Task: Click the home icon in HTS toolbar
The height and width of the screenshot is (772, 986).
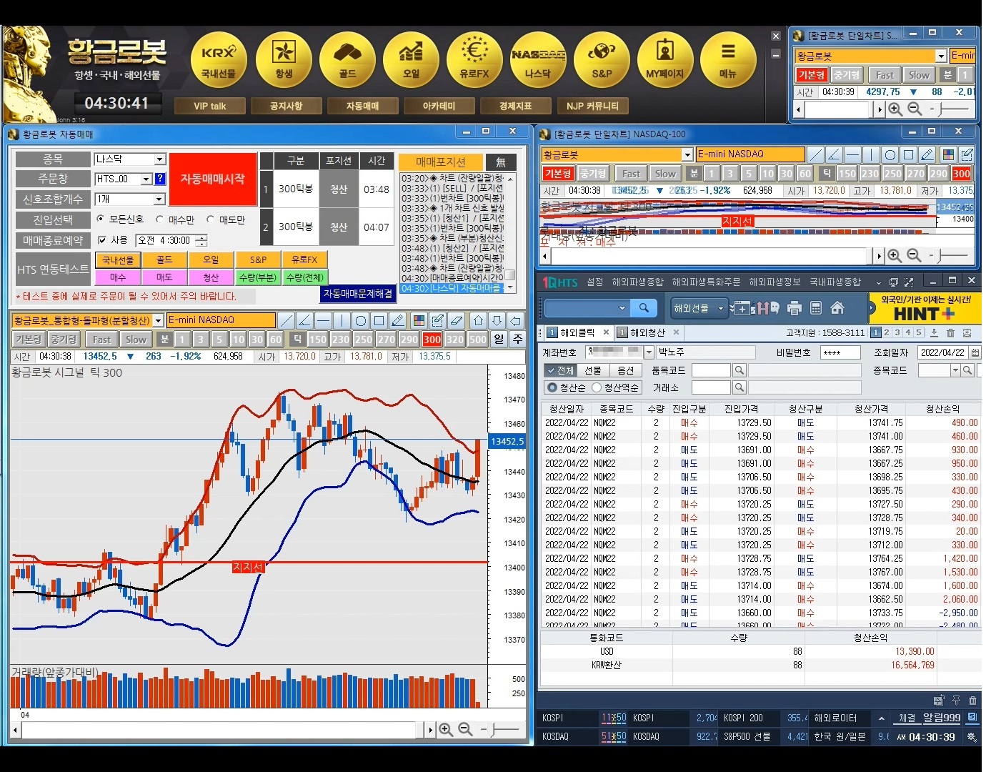Action: point(837,308)
